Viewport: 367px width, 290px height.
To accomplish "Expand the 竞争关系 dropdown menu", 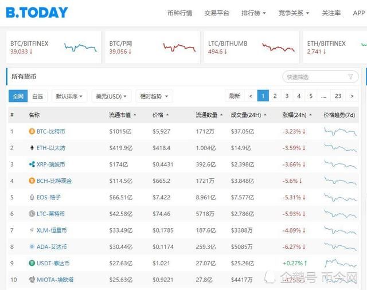I will coord(294,13).
